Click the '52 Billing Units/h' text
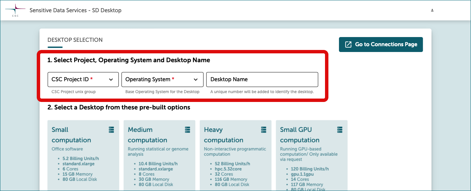The image size is (471, 191). pyautogui.click(x=232, y=164)
